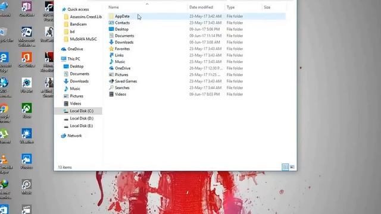
Task: Select the Pictures folder icon in file list
Action: (x=111, y=75)
